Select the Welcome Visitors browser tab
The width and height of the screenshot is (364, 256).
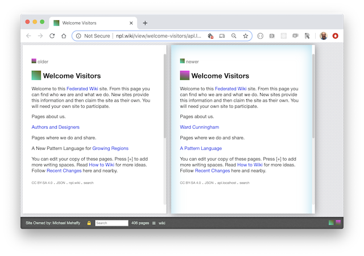point(93,23)
